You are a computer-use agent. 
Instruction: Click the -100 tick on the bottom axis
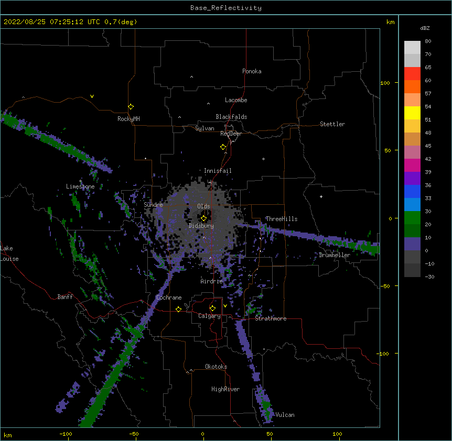pos(66,434)
